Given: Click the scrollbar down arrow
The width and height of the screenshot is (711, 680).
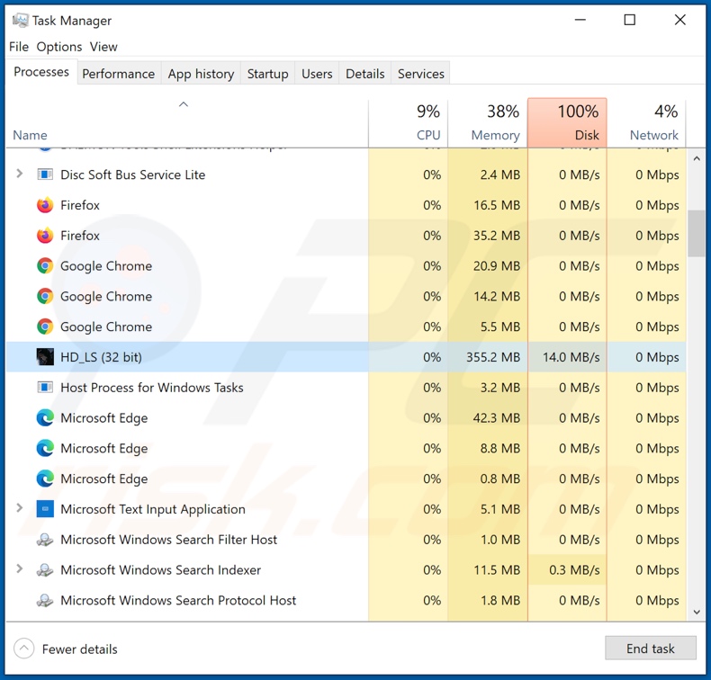Looking at the screenshot, I should tap(697, 612).
